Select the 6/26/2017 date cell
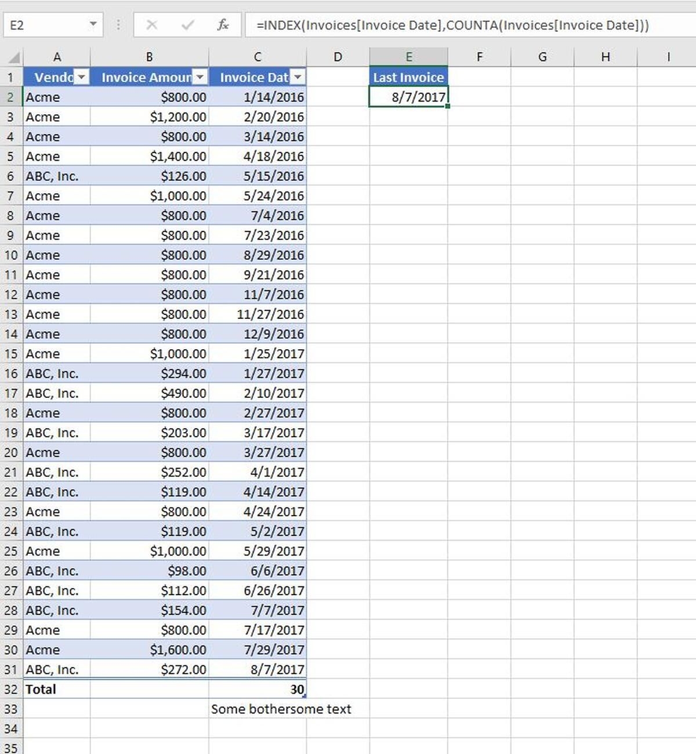The image size is (696, 754). (x=258, y=590)
